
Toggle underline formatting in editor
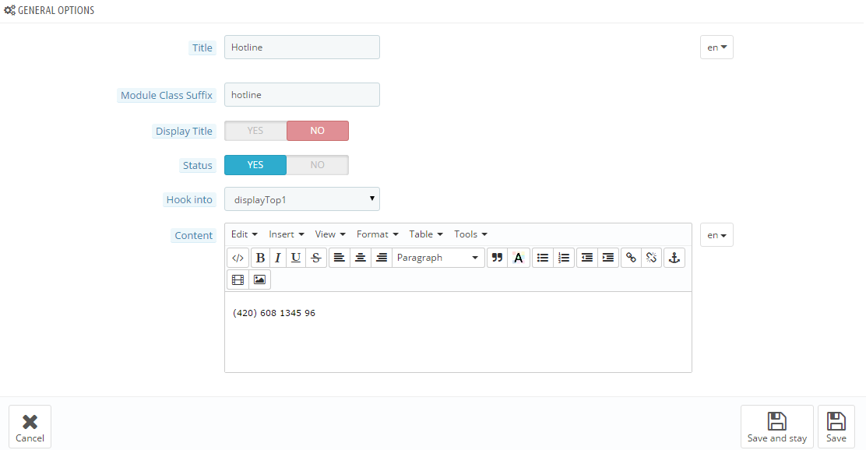tap(295, 258)
